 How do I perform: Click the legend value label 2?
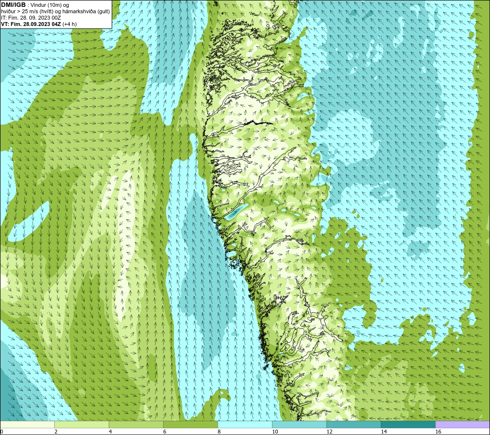(56, 432)
